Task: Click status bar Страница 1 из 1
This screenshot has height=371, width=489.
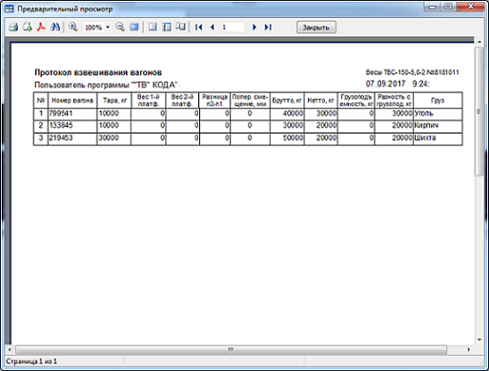Action: pyautogui.click(x=31, y=361)
